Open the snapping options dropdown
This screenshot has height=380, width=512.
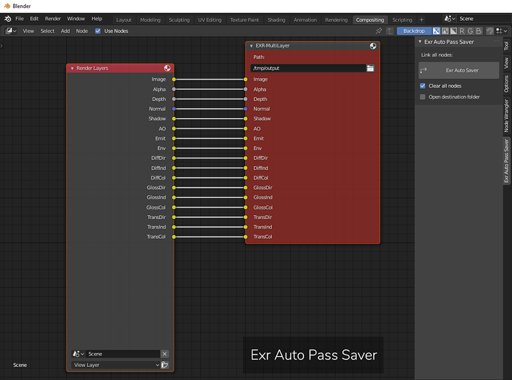pyautogui.click(x=501, y=31)
